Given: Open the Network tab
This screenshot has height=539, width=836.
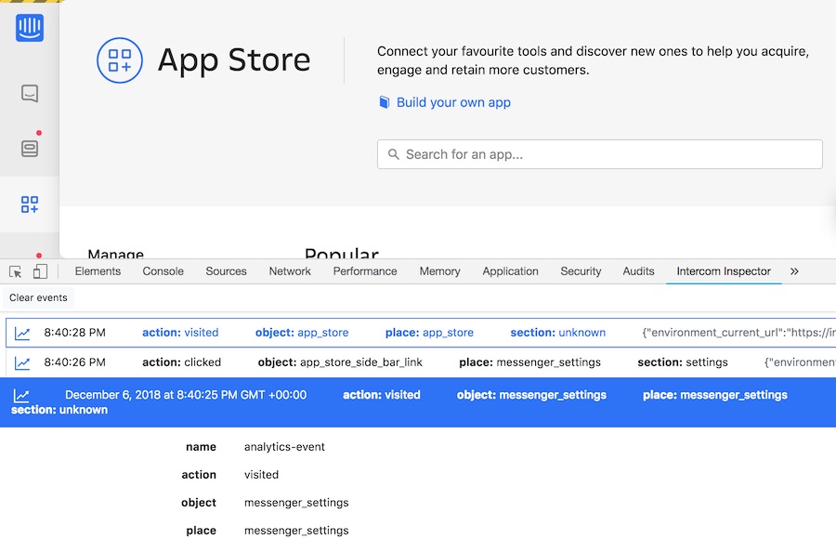Looking at the screenshot, I should (290, 271).
